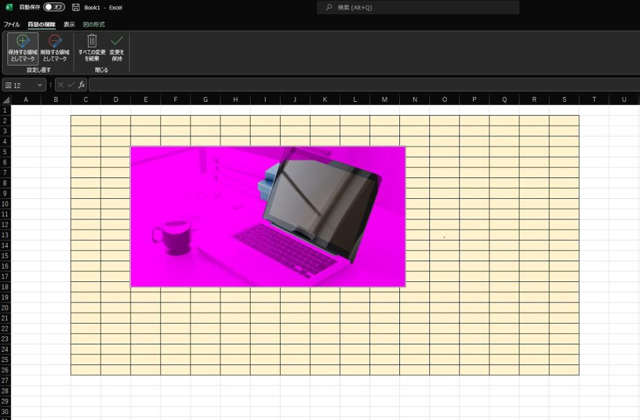Click the select-all corner triangle

6,100
